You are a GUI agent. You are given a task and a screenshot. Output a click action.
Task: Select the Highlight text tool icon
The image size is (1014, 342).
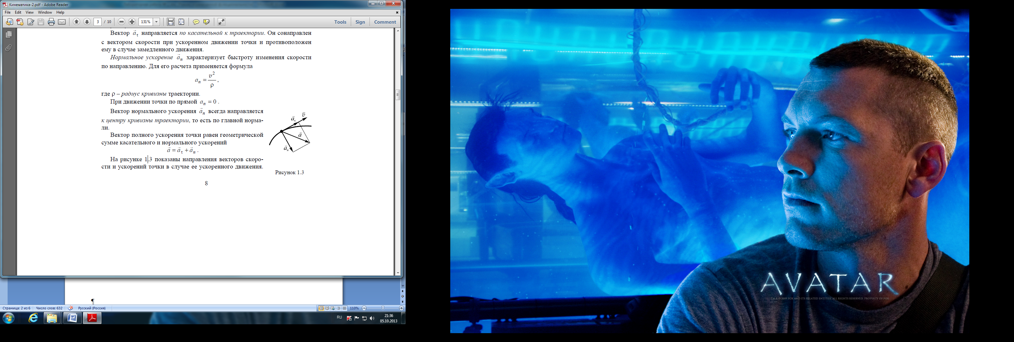click(206, 22)
